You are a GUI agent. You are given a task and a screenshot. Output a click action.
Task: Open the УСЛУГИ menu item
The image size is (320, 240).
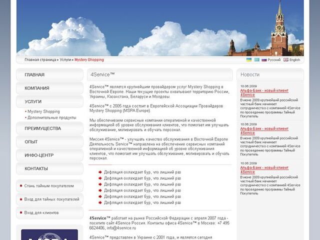coord(49,101)
